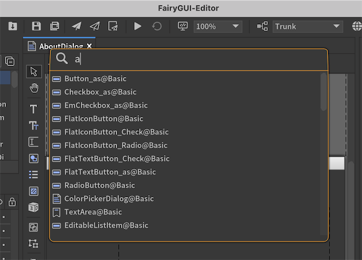
Task: Close the AboutDialog tab
Action: click(89, 46)
